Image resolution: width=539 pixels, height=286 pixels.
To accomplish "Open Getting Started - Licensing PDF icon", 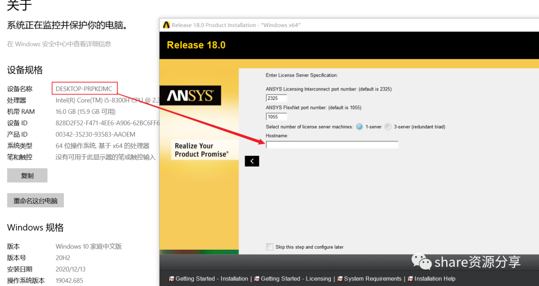I will click(257, 279).
